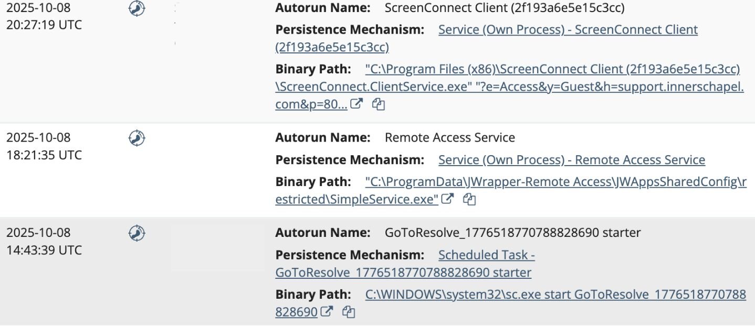755x326 pixels.
Task: Open the sc.exe GoToResolve external link icon
Action: coord(327,312)
